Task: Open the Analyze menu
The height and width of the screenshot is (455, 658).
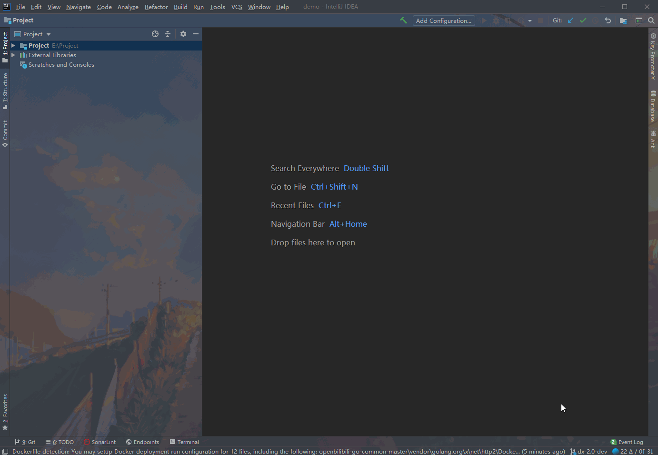Action: (x=128, y=7)
